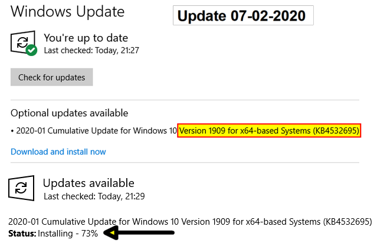Select the Windows Update page heading
This screenshot has height=243, width=377.
[x=67, y=12]
